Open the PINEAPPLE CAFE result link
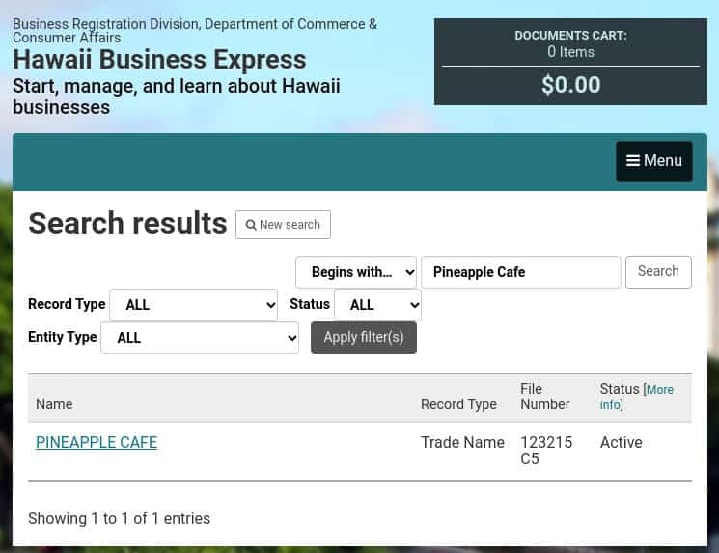Screen dimensions: 719x553 97,442
